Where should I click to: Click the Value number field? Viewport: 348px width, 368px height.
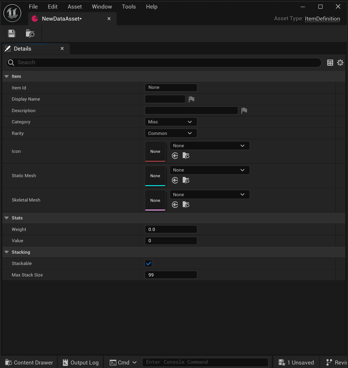tap(171, 241)
